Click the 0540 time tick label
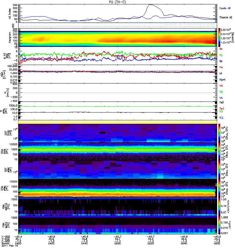This screenshot has height=250, width=235. tap(184, 243)
